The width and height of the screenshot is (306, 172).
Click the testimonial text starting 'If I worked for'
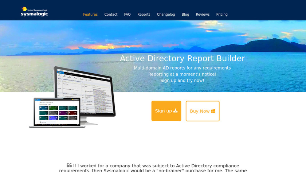(153, 168)
